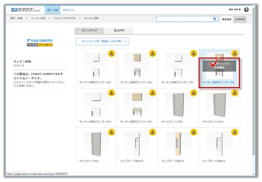Go to 建材・設備 breadcrumb
Image resolution: width=262 pixels, height=182 pixels.
(x=17, y=18)
